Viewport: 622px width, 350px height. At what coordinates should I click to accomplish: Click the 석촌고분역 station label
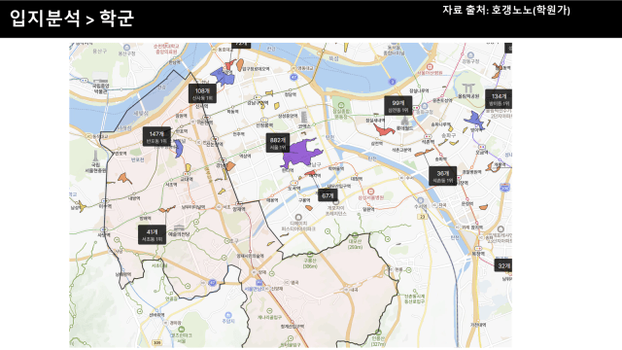point(401,150)
